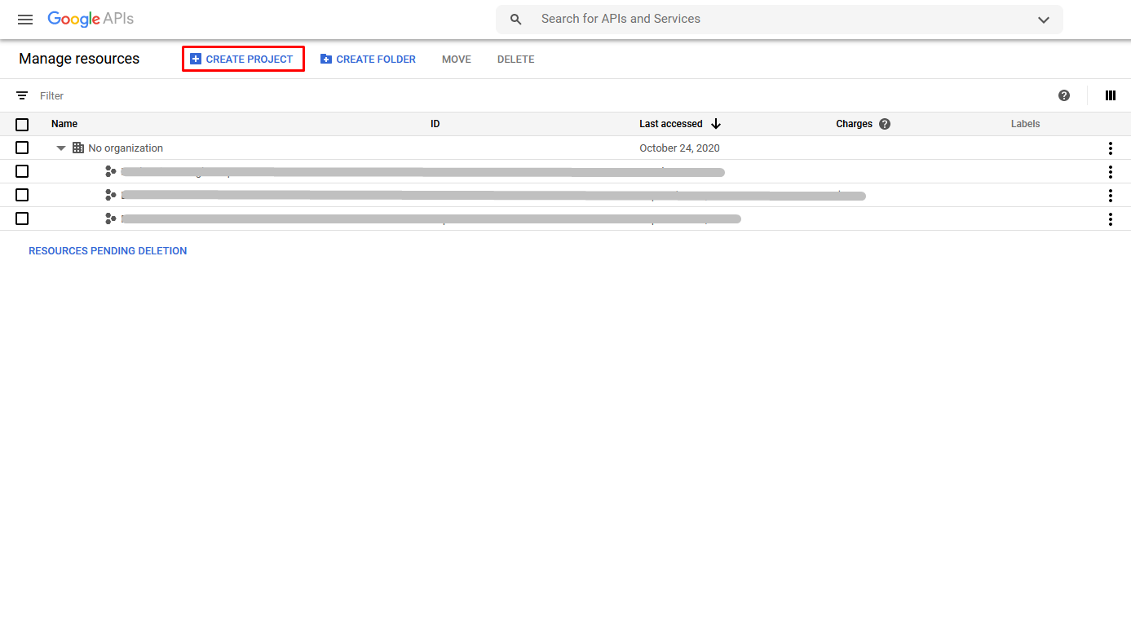Open the column display options icon
Screen dimensions: 1131x627
point(1110,95)
